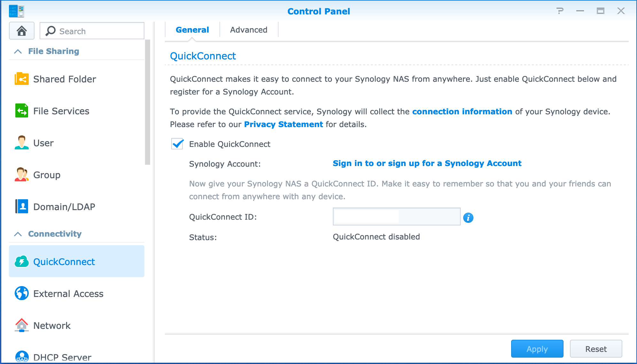
Task: Click the Reset button
Action: (596, 349)
